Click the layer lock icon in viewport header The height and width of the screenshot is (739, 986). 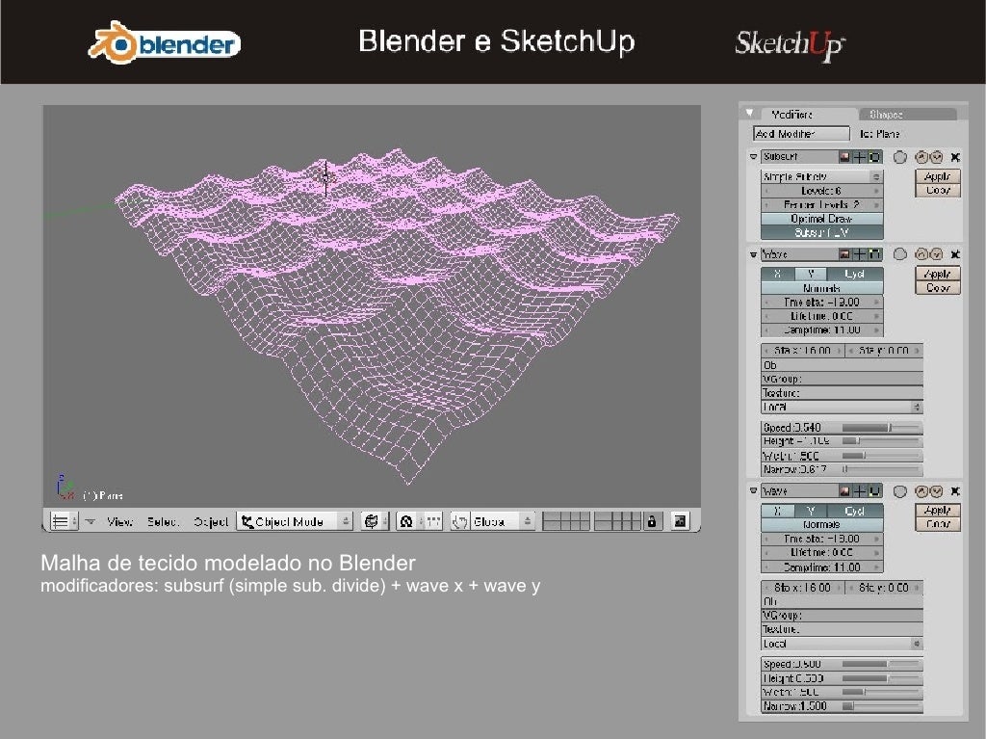click(x=652, y=522)
